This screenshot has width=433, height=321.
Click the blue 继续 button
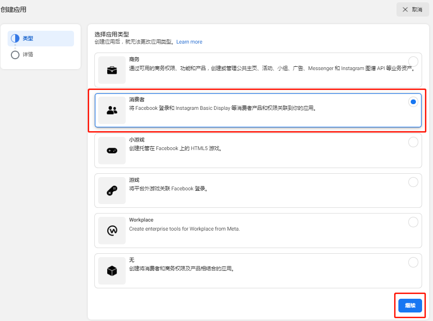point(410,305)
